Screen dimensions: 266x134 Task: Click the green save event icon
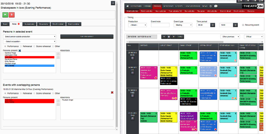(6, 14)
